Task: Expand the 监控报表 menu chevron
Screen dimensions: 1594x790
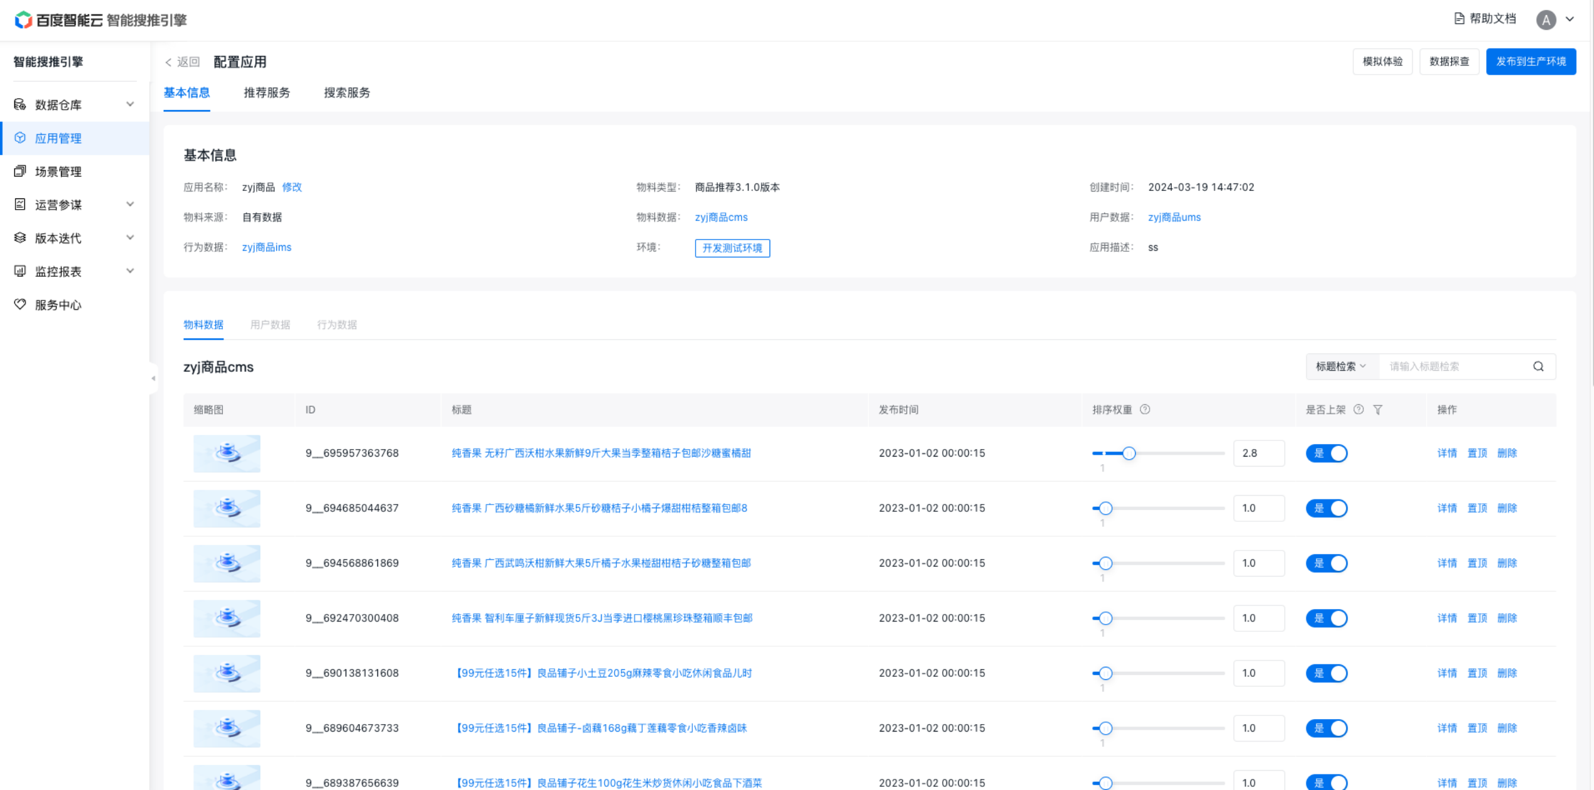Action: 130,271
